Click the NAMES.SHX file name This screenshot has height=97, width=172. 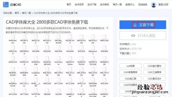(70, 95)
